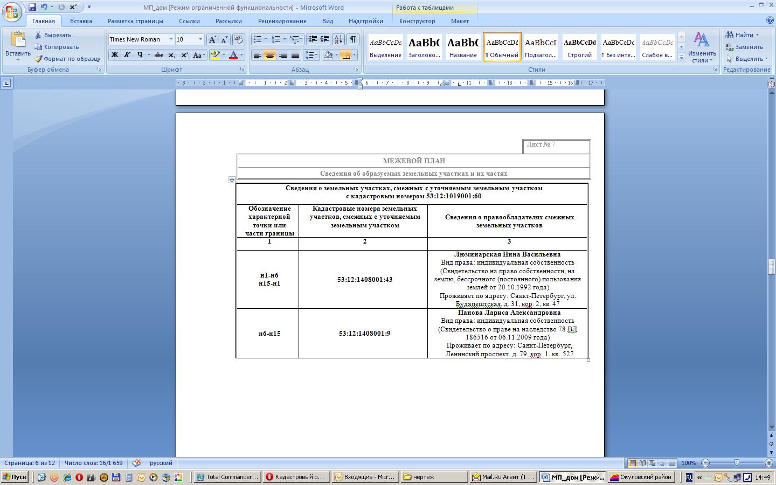Open the font size dropdown showing 10
The image size is (776, 485).
click(200, 39)
